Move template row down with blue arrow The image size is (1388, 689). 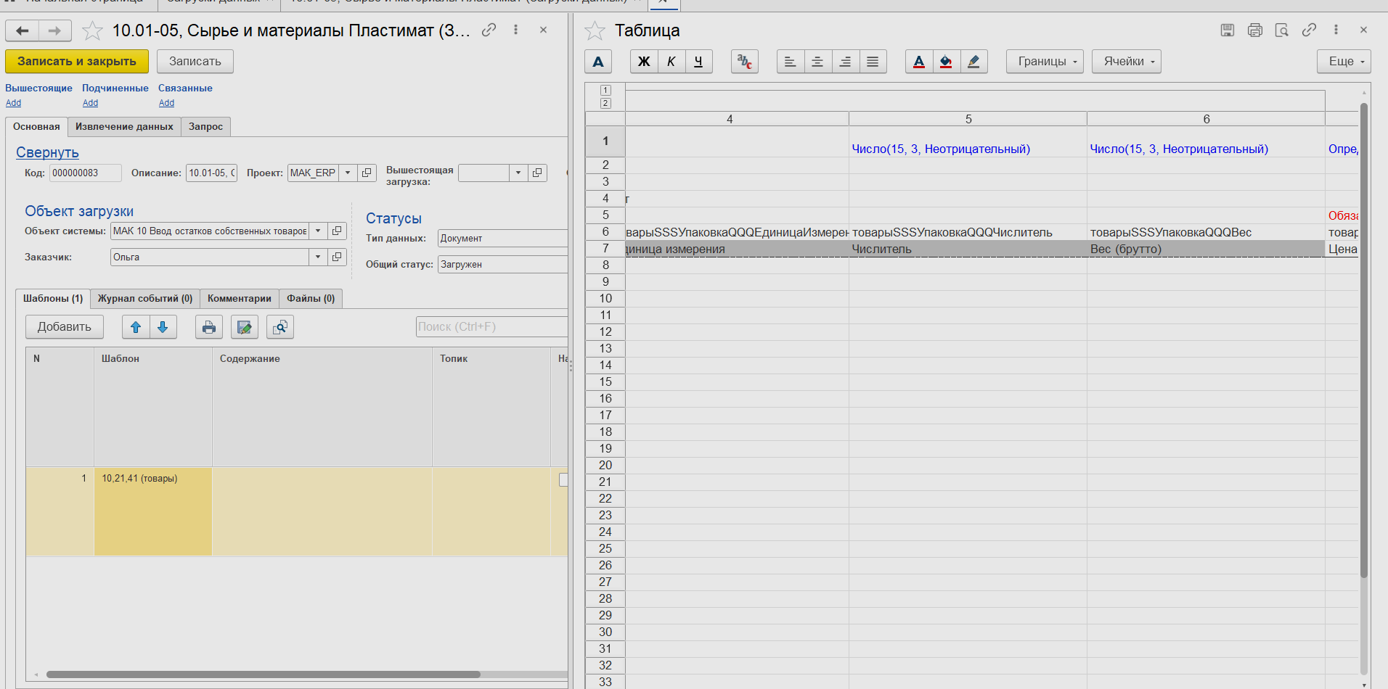tap(163, 327)
